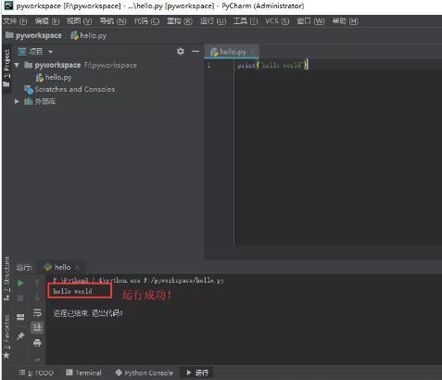The height and width of the screenshot is (380, 442).
Task: Toggle the 2: Favorites side panel
Action: point(6,336)
